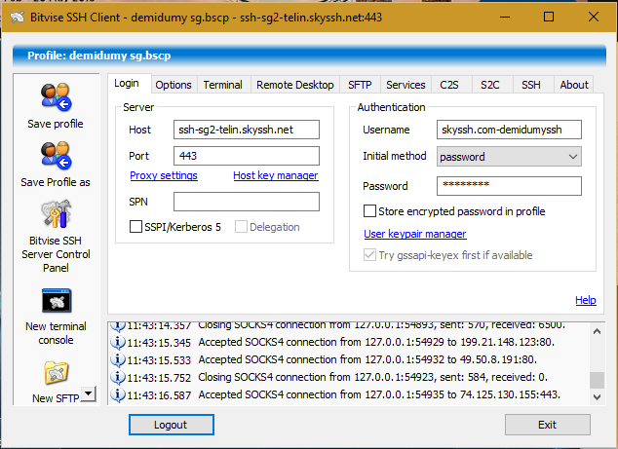Click info icon on 11:43:15.752 log entry
The height and width of the screenshot is (449, 618).
pyautogui.click(x=117, y=377)
